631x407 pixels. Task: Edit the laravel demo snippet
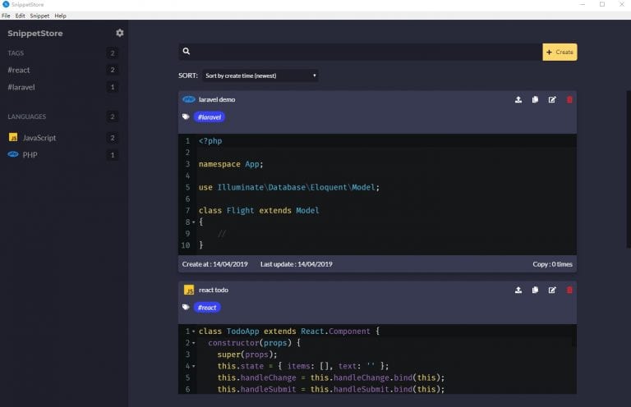[552, 99]
